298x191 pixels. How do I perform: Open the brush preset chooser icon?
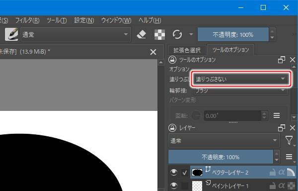coord(11,34)
